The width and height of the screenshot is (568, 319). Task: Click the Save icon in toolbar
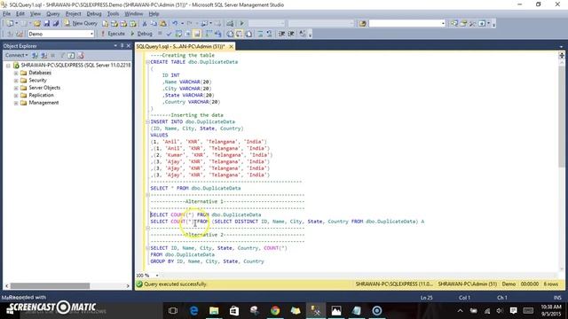pos(47,24)
